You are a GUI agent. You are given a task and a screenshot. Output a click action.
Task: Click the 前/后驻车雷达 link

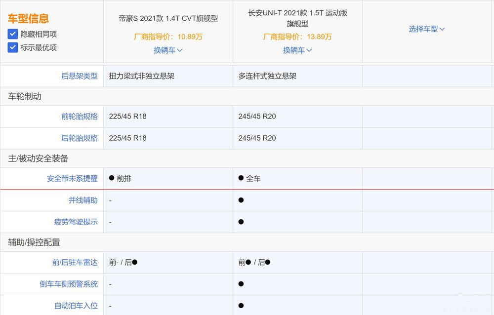(x=75, y=262)
